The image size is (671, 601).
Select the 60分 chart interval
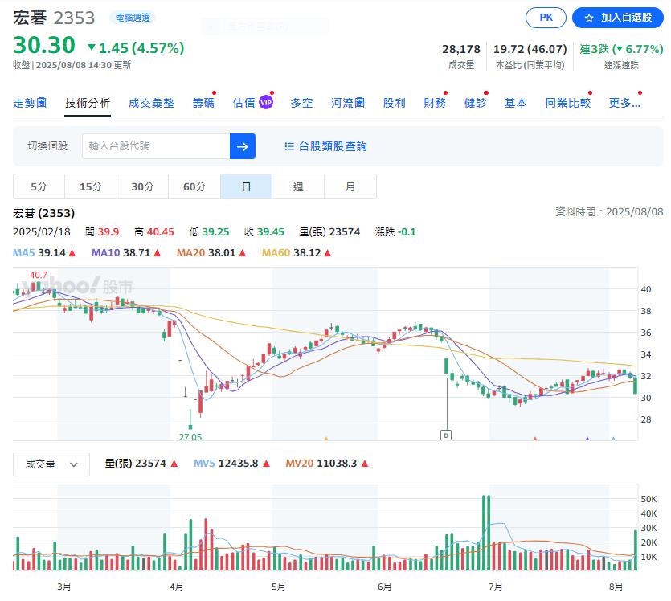tap(194, 186)
